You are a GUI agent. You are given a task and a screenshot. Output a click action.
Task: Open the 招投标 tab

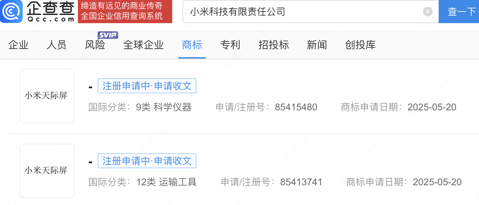[x=274, y=45]
